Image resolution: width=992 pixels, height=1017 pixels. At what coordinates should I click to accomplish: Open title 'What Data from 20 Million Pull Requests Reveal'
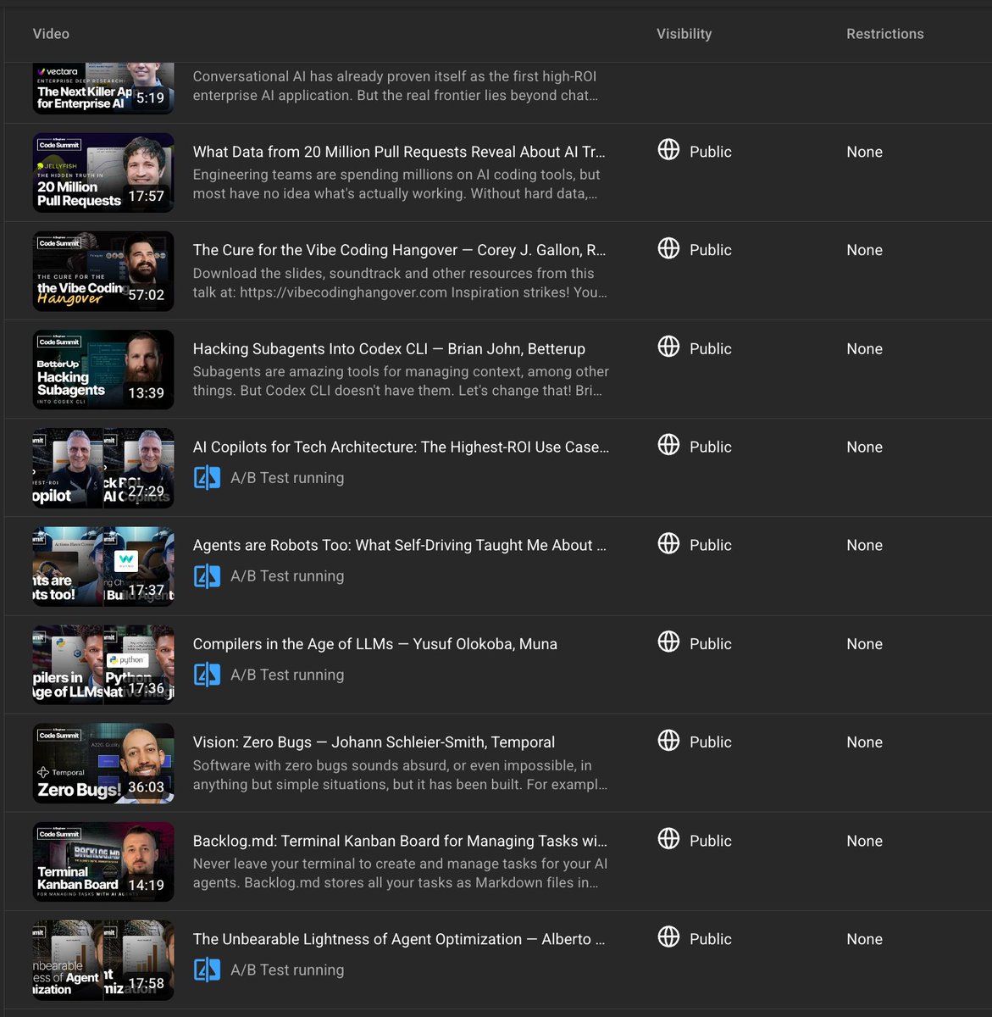(399, 152)
